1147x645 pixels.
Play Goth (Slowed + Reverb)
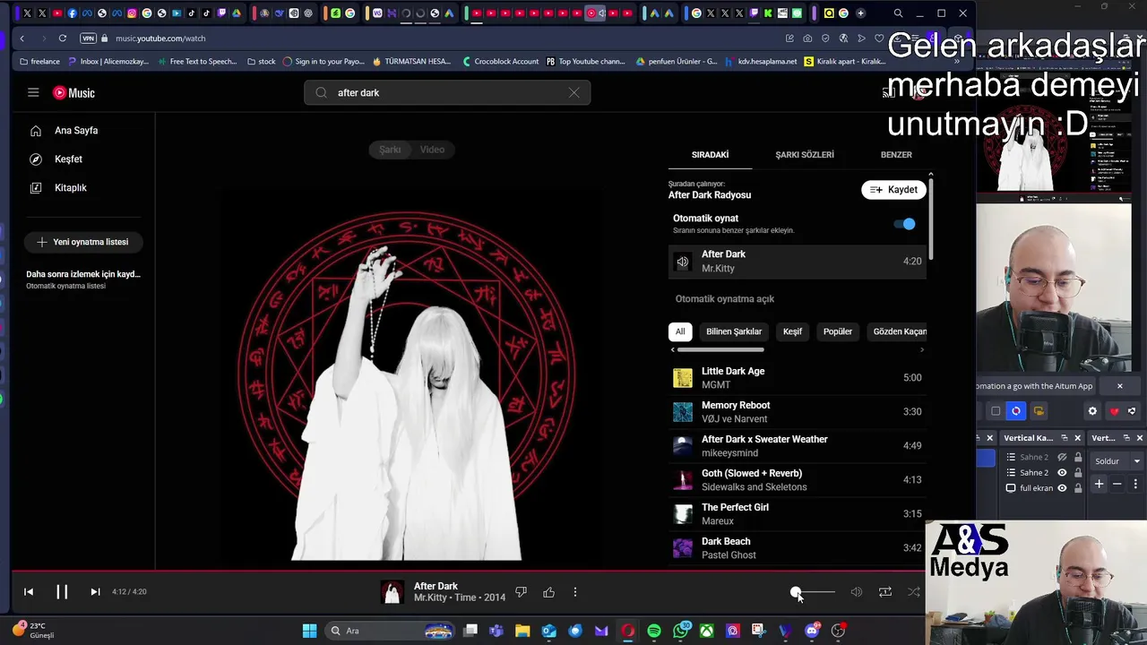(798, 480)
